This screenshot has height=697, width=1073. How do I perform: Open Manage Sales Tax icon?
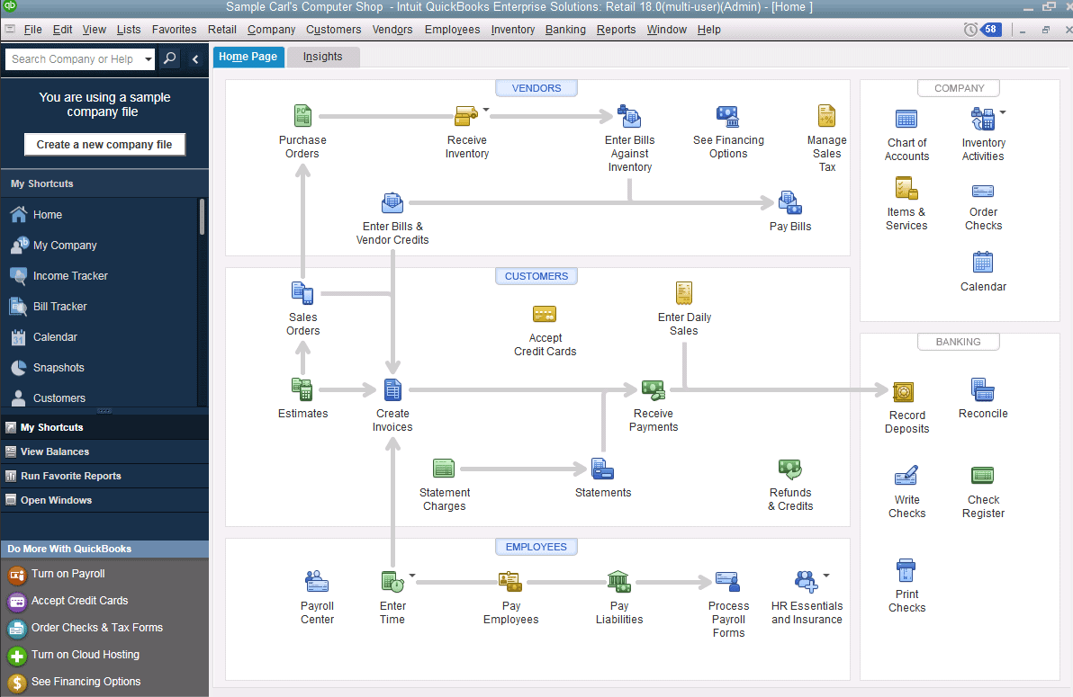(x=826, y=116)
